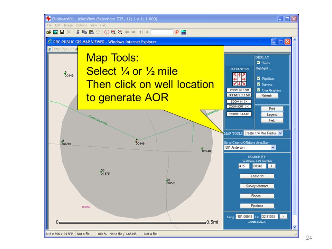Open the File menu in IrfanView
The image size is (332, 249).
(x=49, y=25)
